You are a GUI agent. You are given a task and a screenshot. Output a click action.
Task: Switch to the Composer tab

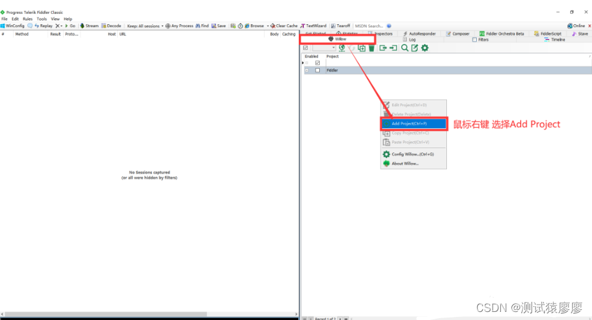(458, 33)
